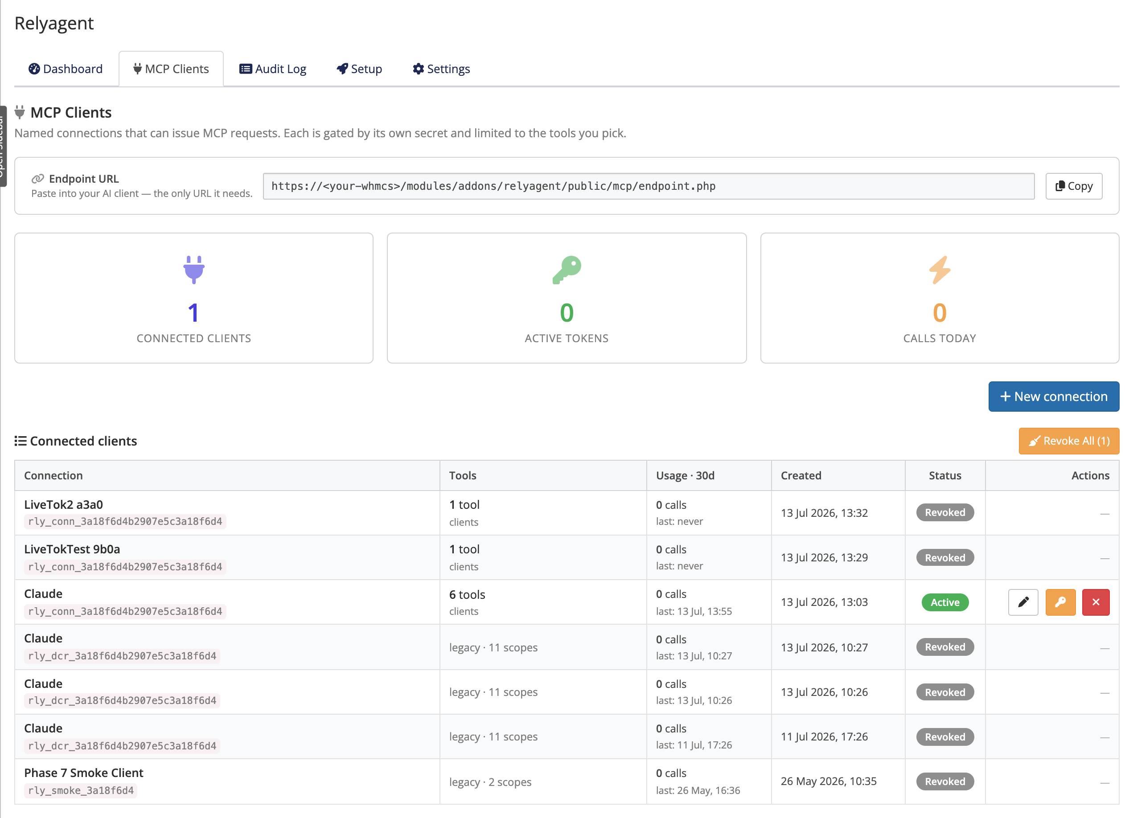Click created date 13 Jul 2026, 10:26

[825, 691]
